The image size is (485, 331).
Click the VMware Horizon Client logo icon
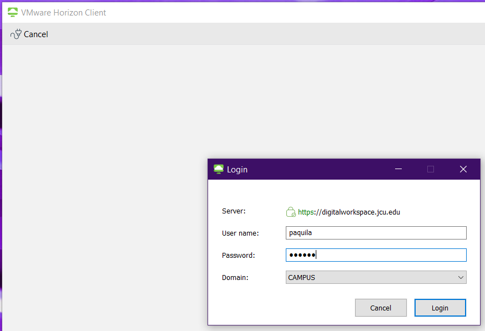tap(13, 12)
